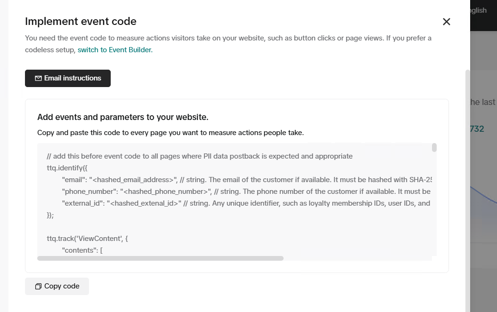The width and height of the screenshot is (497, 312).
Task: Click the copy icon beside Copy code
Action: 38,286
